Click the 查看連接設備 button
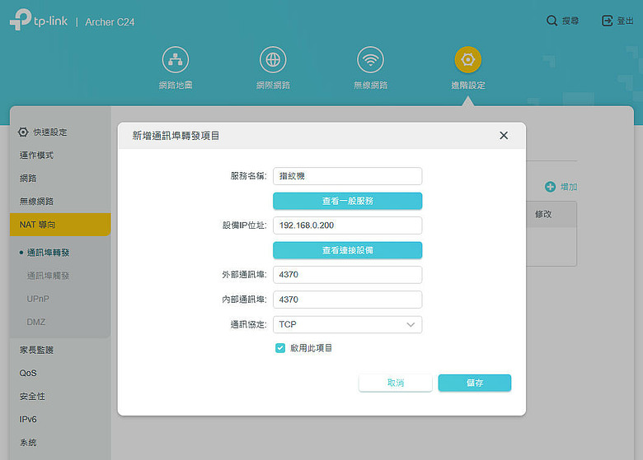 347,250
